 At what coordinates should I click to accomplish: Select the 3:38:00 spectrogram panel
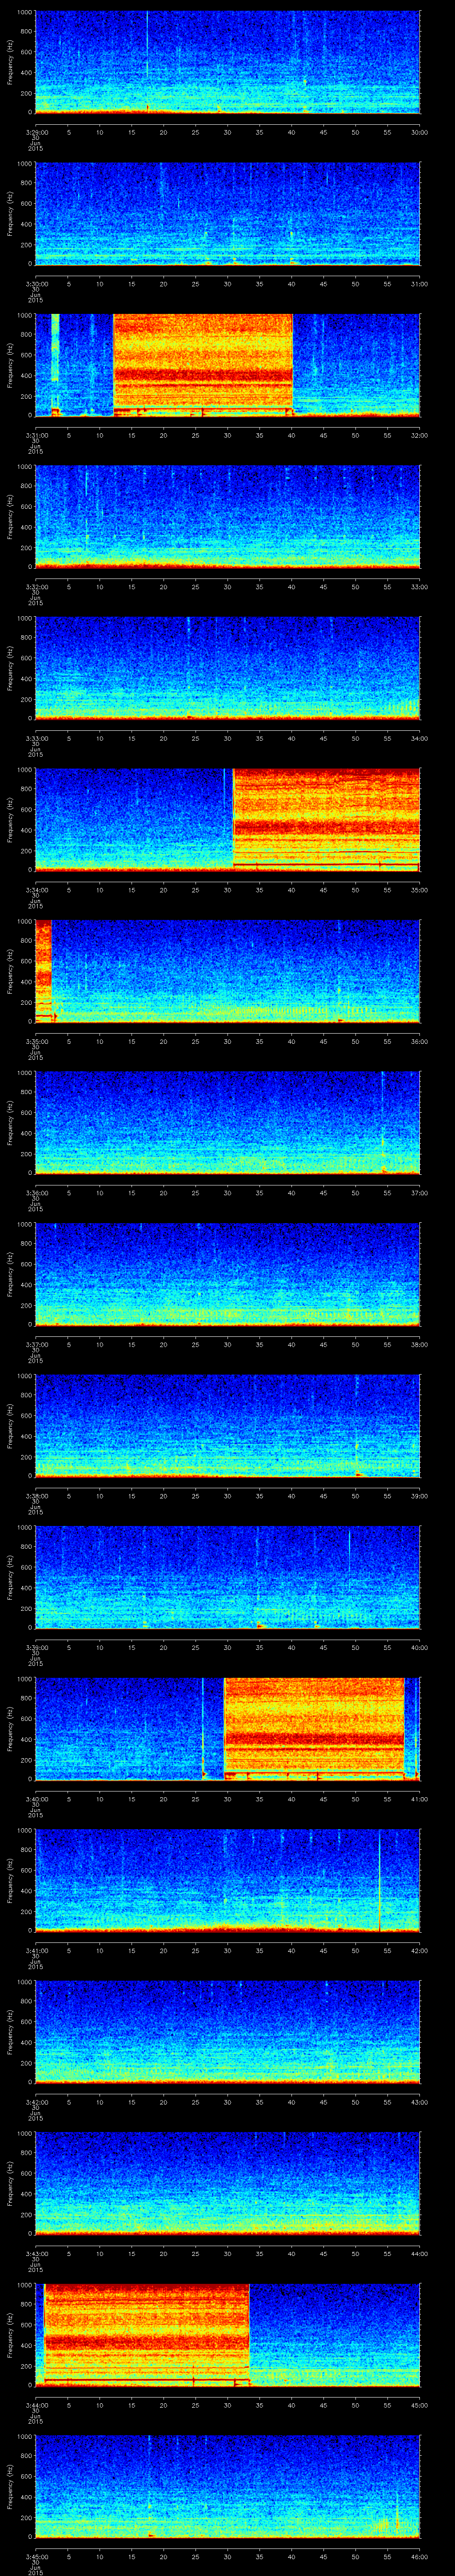tap(227, 1425)
